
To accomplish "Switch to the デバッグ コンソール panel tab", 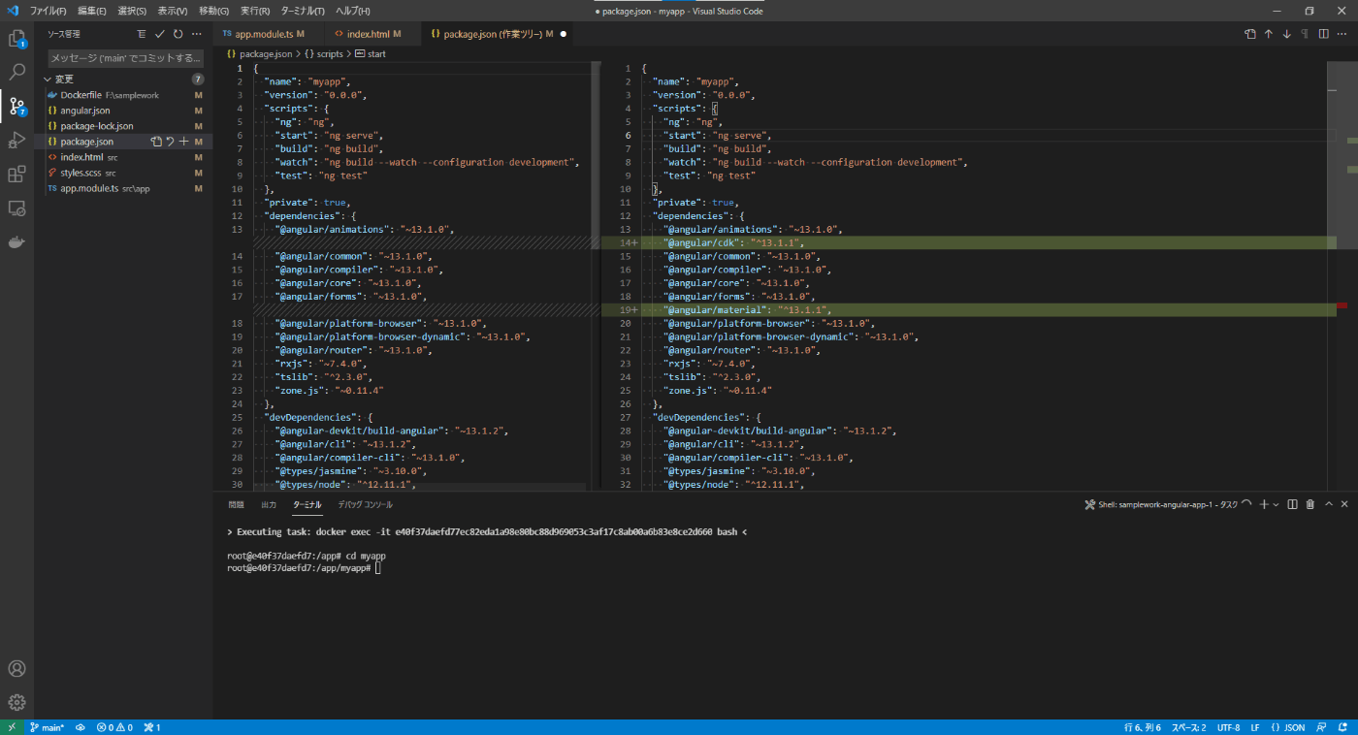I will (365, 504).
